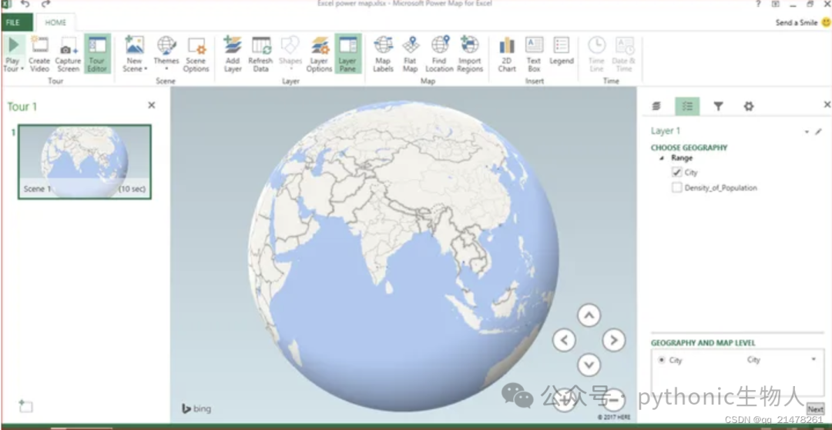Click Add Layer icon

click(233, 45)
